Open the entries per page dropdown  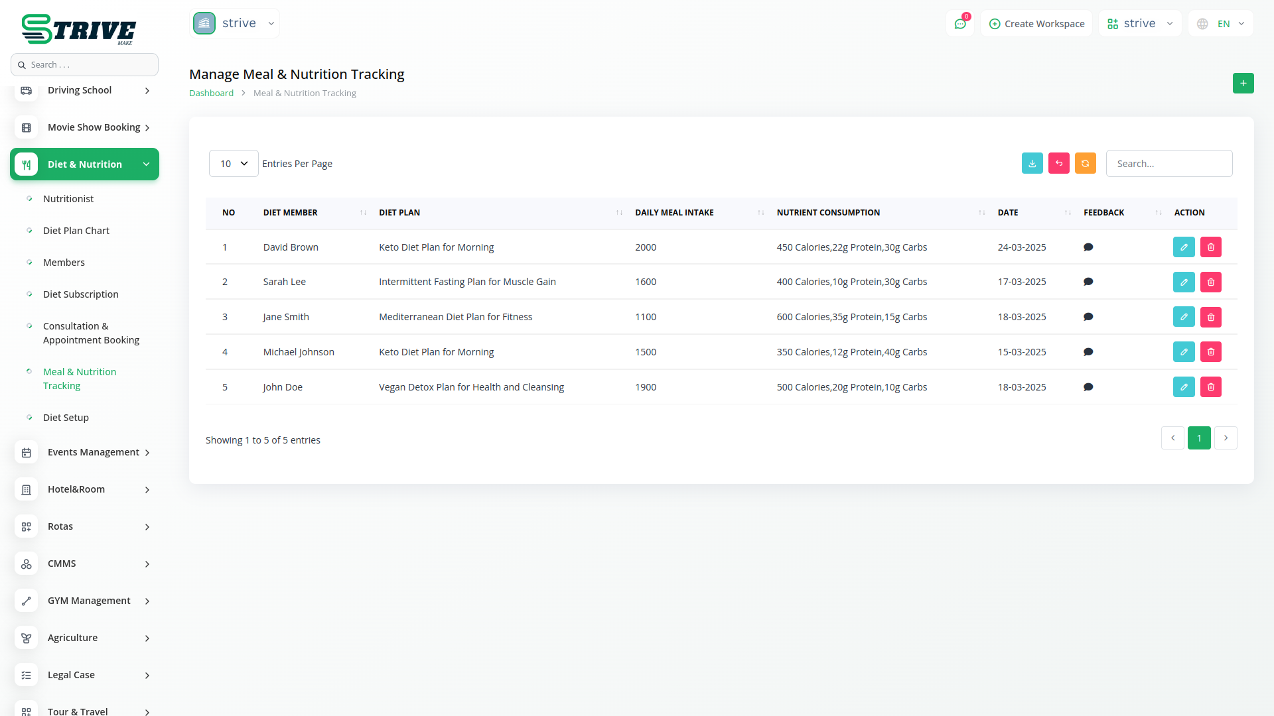point(234,164)
